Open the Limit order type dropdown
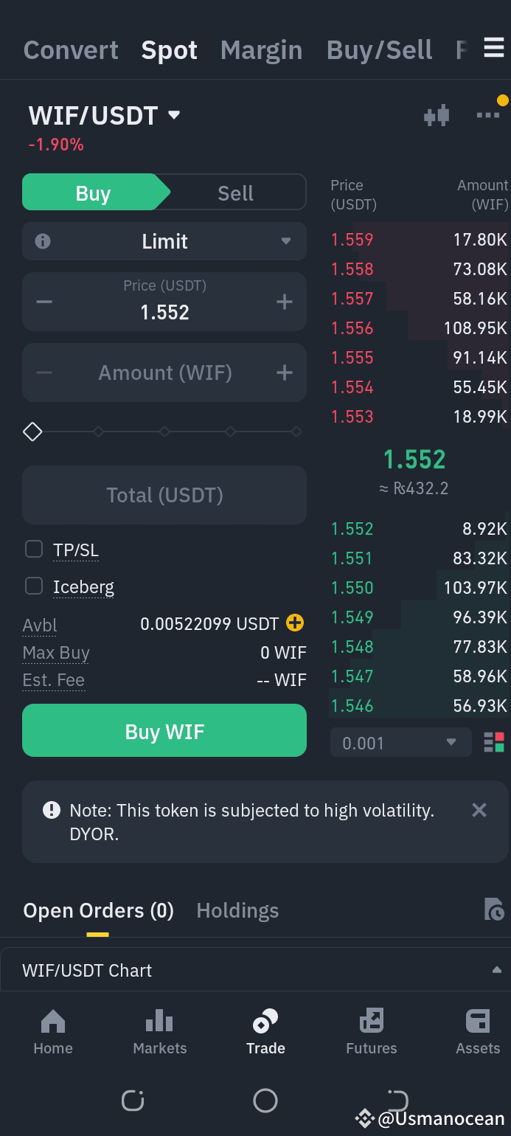 pyautogui.click(x=164, y=241)
